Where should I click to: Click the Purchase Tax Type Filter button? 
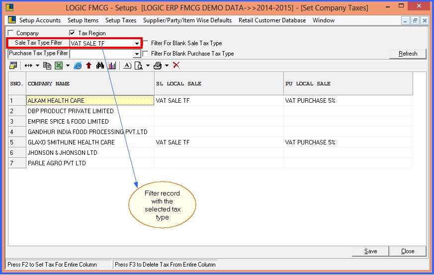pyautogui.click(x=38, y=53)
